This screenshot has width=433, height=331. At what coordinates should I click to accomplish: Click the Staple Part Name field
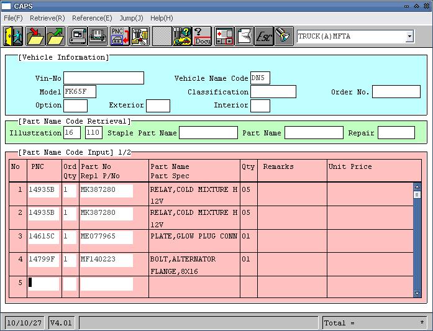(x=208, y=132)
